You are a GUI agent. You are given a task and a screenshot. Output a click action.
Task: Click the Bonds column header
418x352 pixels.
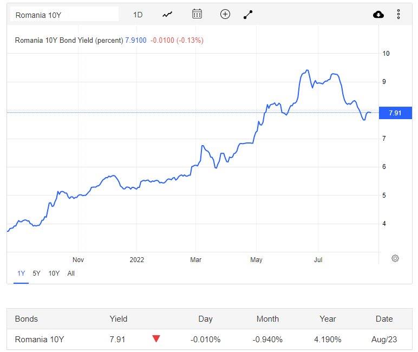tap(27, 319)
